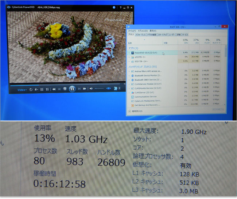Open the オプション(O) menu in Task Manager
The image size is (237, 199).
(x=143, y=31)
